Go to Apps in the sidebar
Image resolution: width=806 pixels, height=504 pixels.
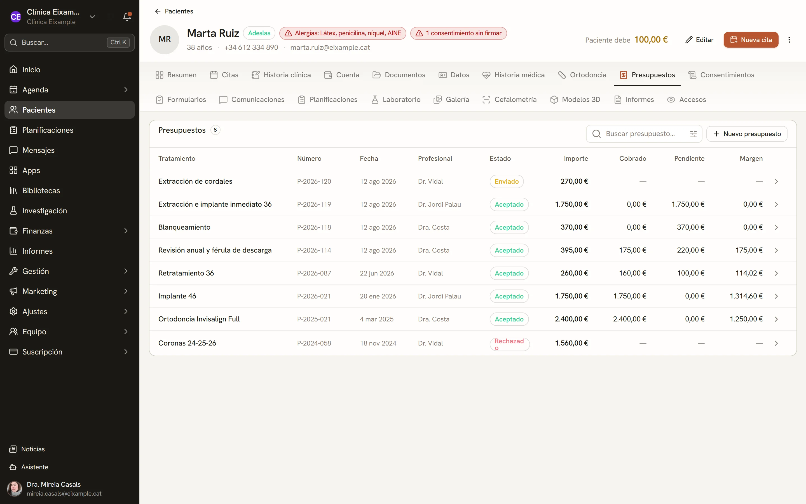[70, 170]
